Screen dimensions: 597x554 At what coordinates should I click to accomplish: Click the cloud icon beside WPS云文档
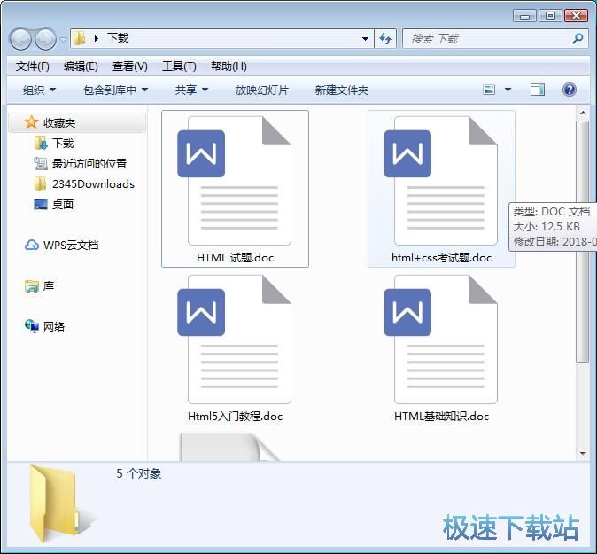pyautogui.click(x=32, y=245)
